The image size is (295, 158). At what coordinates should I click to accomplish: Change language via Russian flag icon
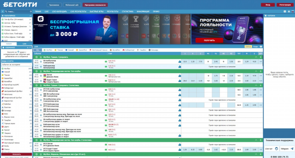[293, 11]
